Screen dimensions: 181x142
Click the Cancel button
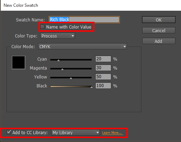(x=159, y=31)
